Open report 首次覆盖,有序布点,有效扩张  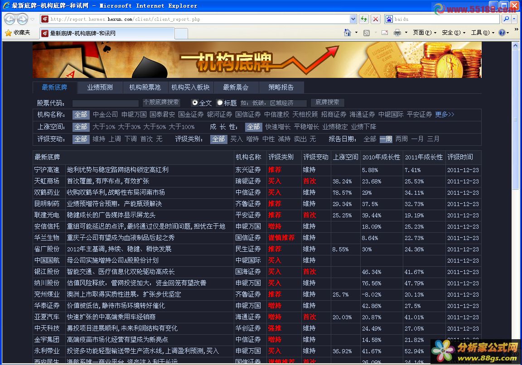click(108, 181)
